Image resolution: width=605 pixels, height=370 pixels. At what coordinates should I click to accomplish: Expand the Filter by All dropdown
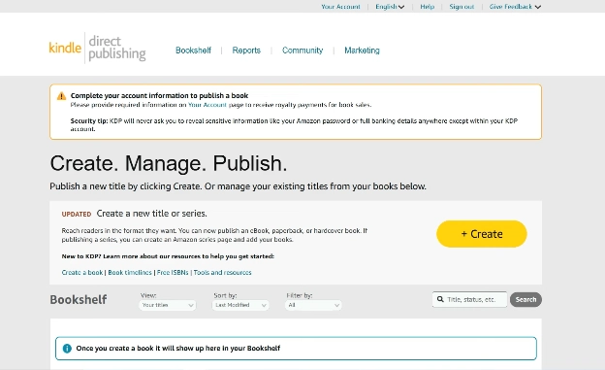coord(313,305)
